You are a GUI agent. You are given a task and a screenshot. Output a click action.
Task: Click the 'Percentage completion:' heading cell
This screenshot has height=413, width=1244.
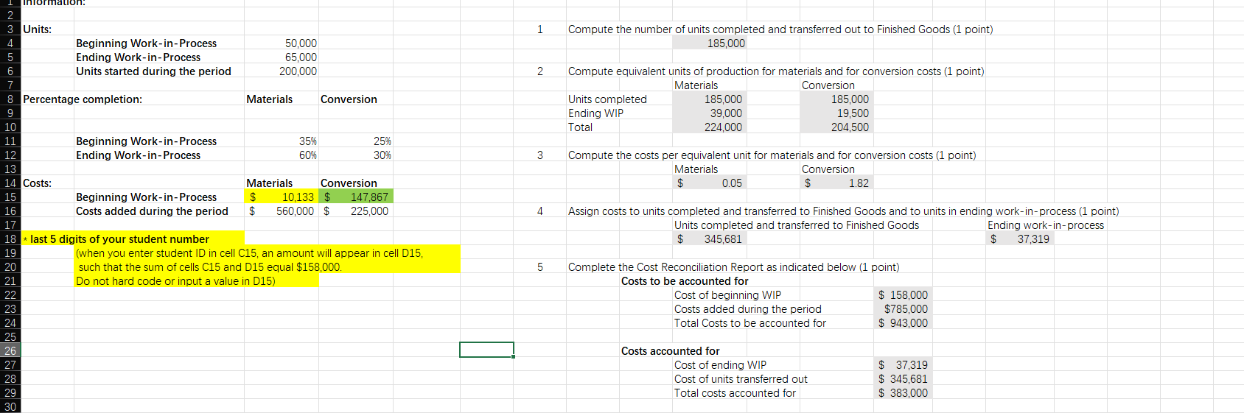pos(83,99)
